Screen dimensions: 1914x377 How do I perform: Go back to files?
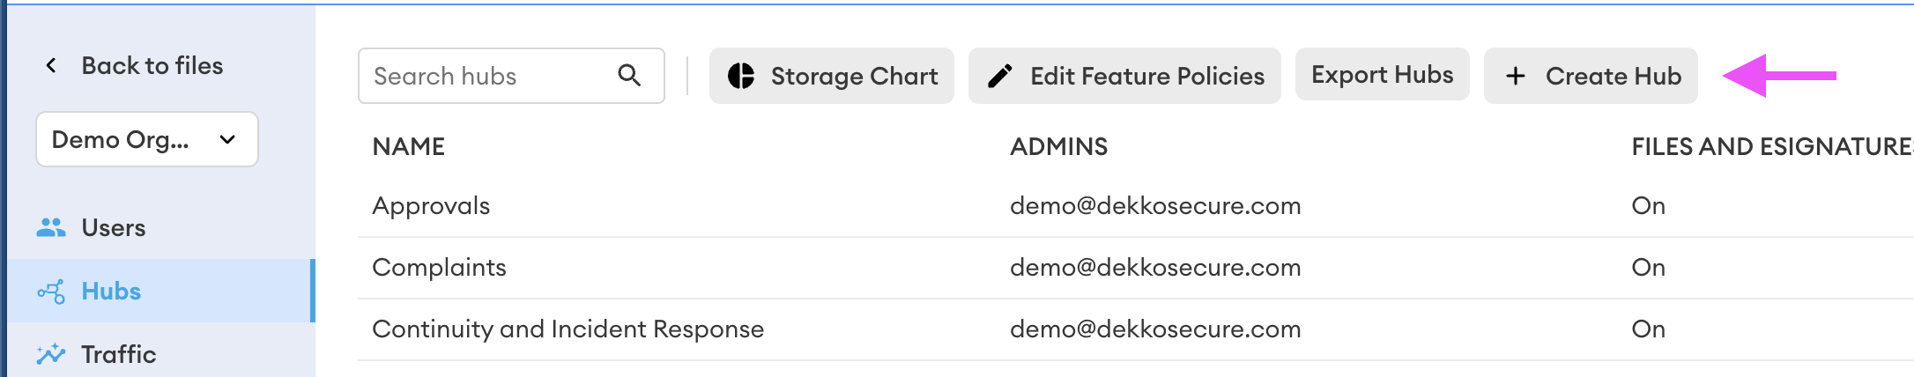coord(134,65)
